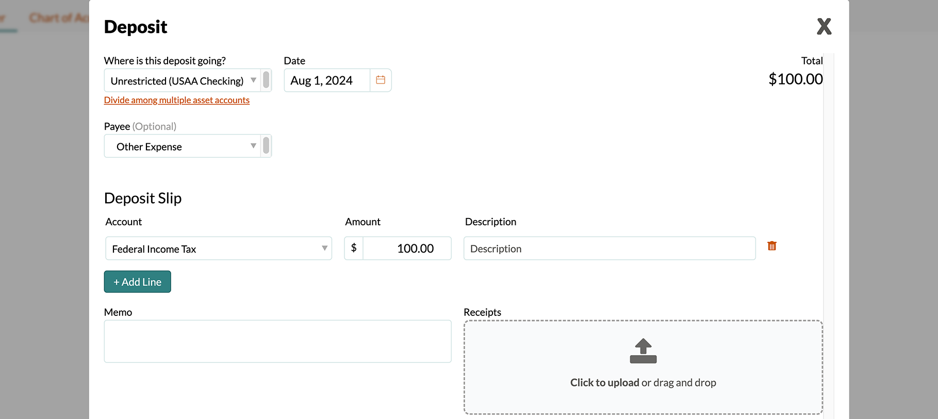
Task: Click Divide among multiple asset accounts link
Action: click(176, 100)
